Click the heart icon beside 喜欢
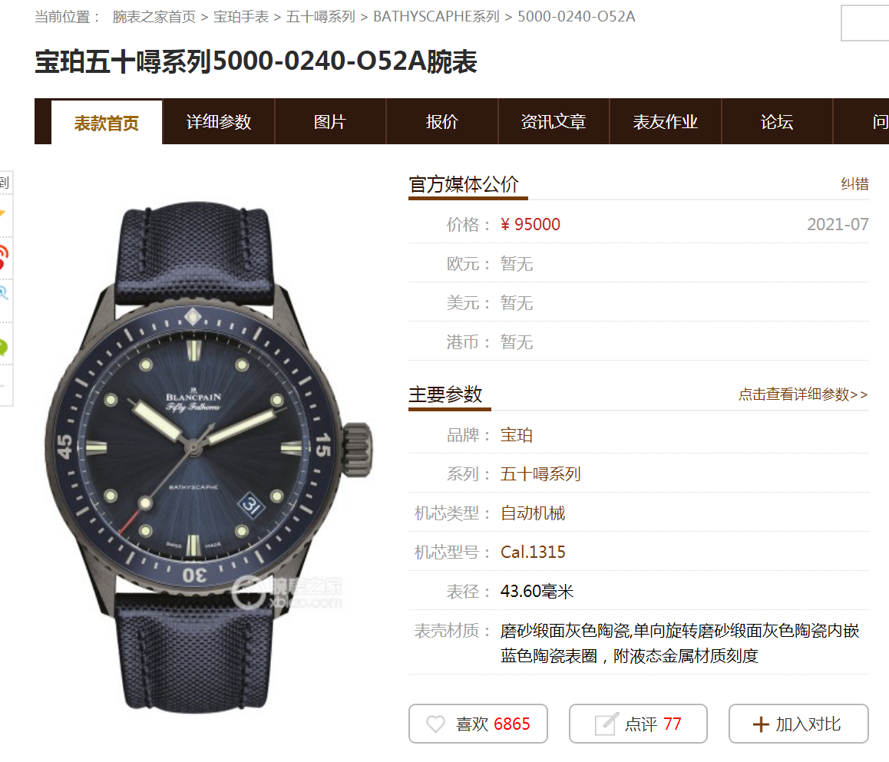Screen dimensions: 889x762 [x=435, y=724]
